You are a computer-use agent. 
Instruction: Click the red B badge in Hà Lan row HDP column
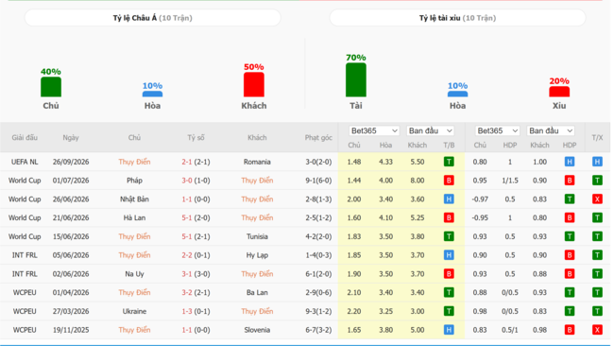[x=570, y=217]
